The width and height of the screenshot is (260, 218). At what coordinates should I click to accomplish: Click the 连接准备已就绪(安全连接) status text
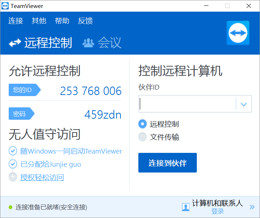pyautogui.click(x=51, y=207)
